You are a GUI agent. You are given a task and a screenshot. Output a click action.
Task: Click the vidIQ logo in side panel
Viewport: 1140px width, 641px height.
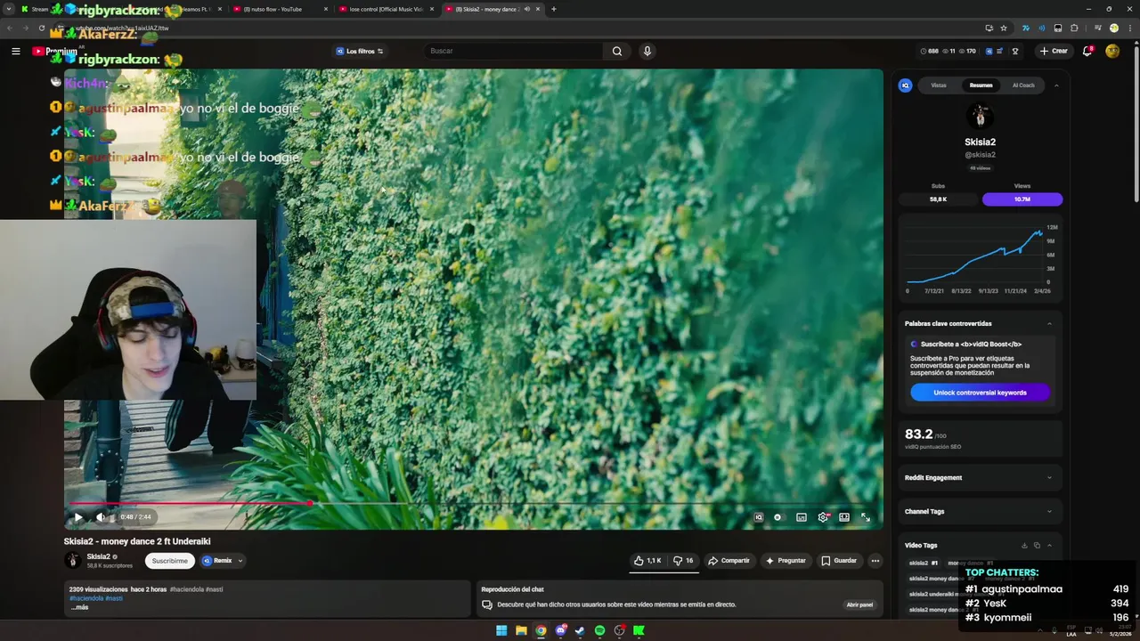pos(905,85)
